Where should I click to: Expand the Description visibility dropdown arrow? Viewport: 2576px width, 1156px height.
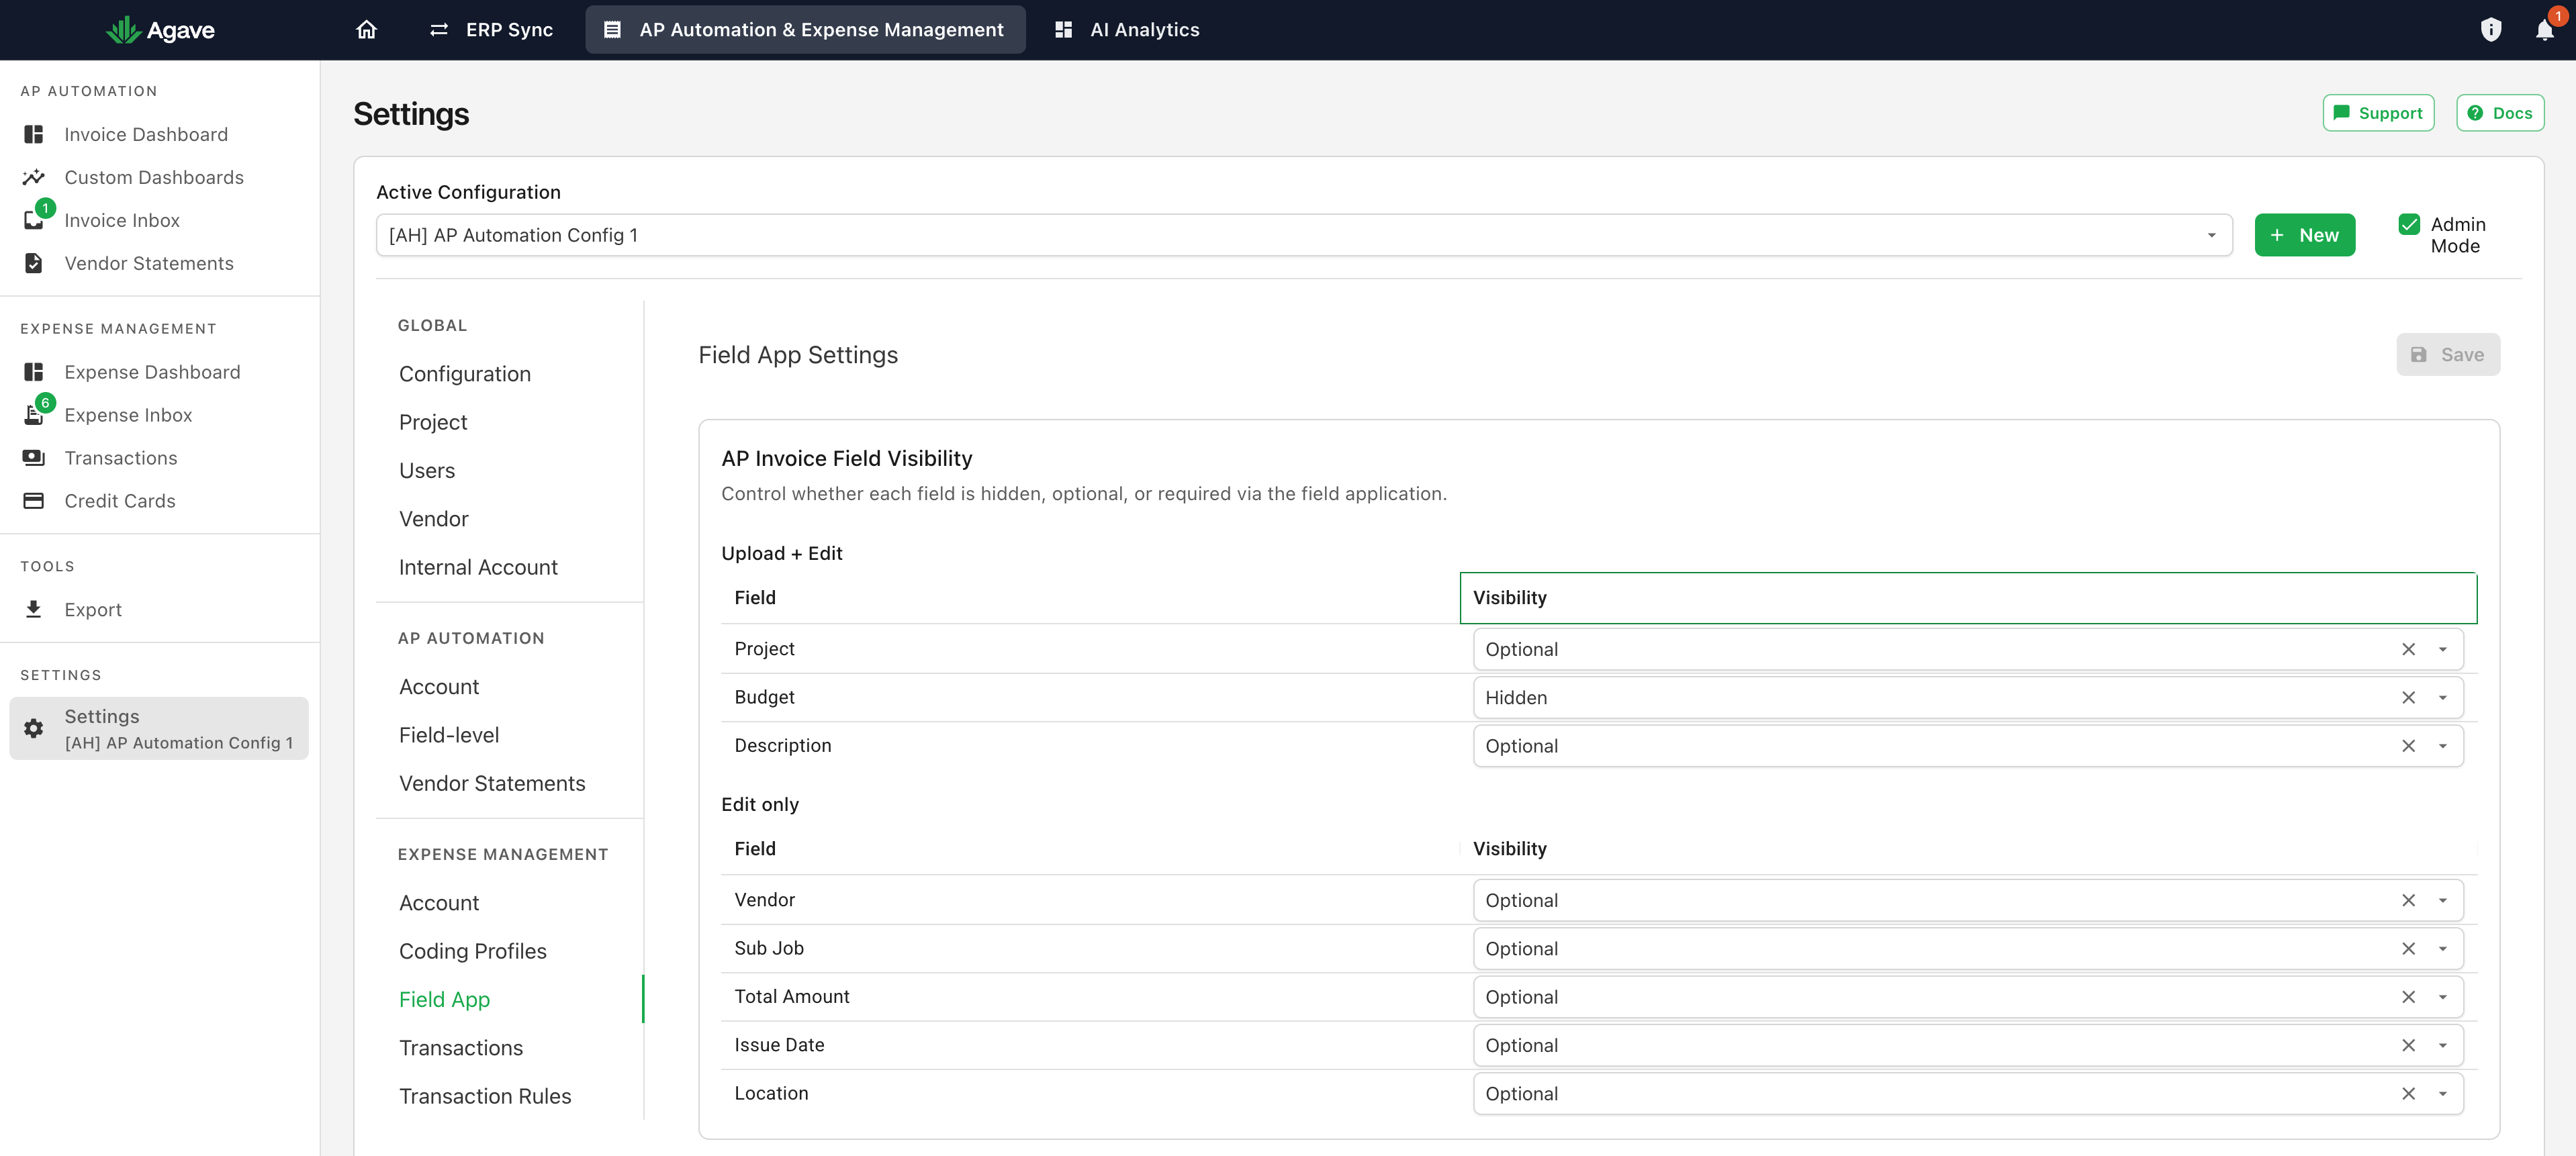click(x=2442, y=746)
